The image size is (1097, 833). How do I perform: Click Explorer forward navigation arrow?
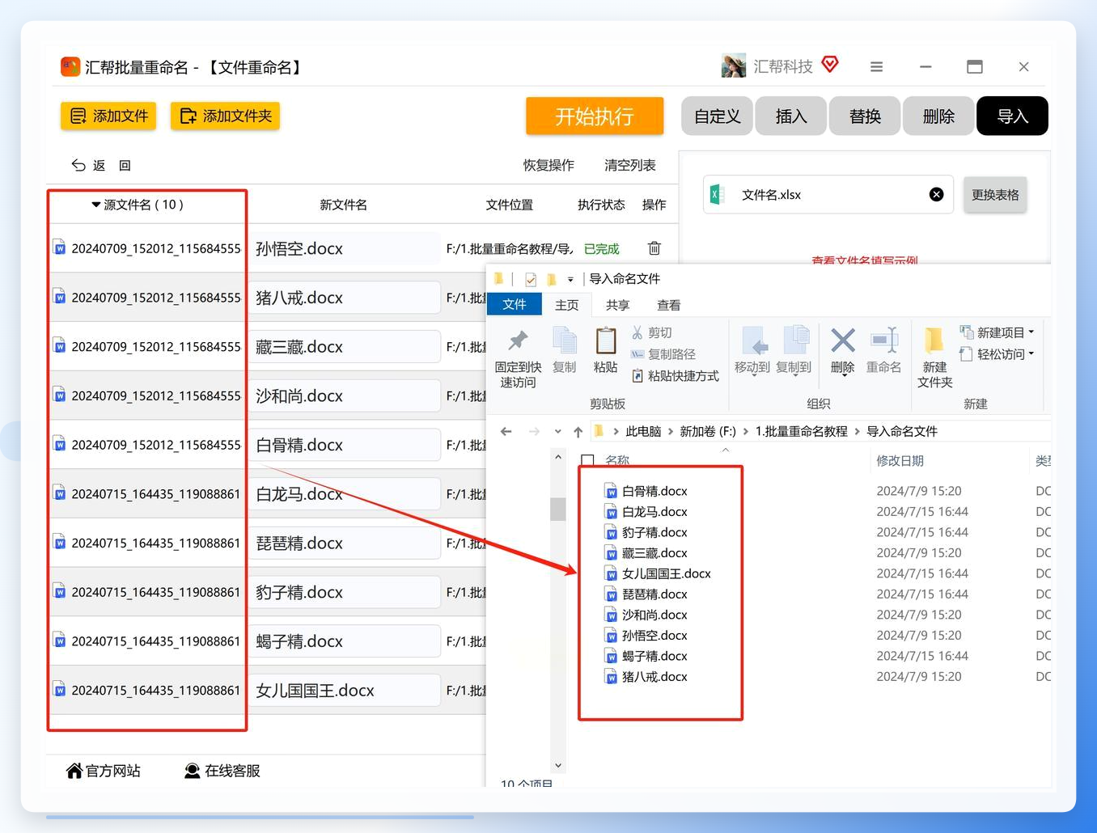pyautogui.click(x=534, y=432)
